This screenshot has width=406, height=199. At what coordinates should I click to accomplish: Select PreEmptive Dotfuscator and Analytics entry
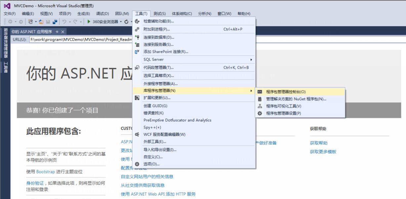pos(194,120)
